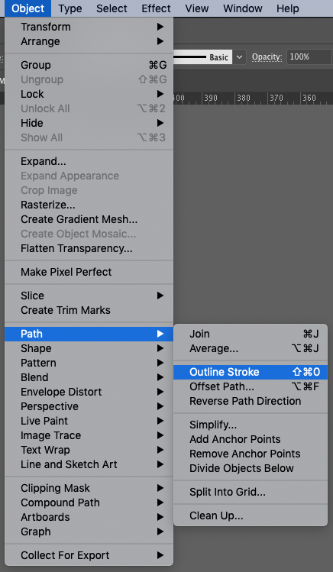Expand the Clipping Mask submenu
333x572 pixels.
[x=89, y=488]
